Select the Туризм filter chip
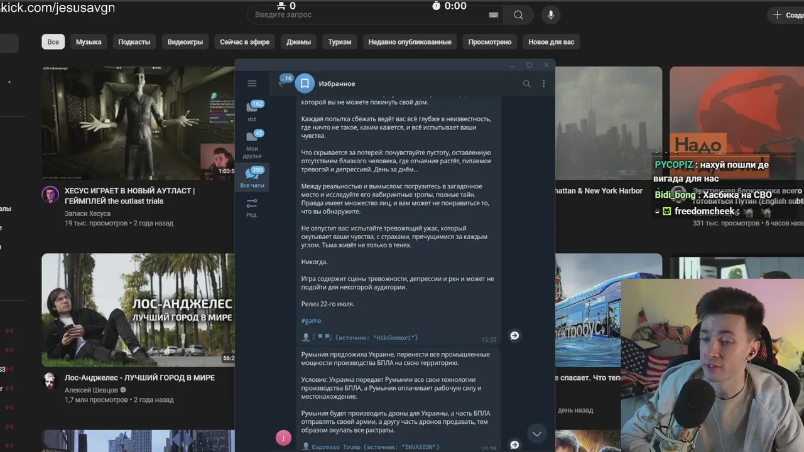 [x=340, y=42]
